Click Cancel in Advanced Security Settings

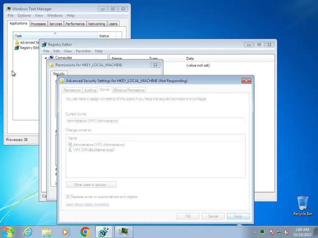tap(213, 216)
